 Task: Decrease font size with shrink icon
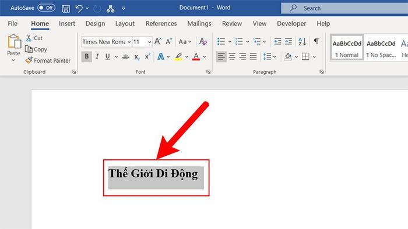[x=168, y=41]
